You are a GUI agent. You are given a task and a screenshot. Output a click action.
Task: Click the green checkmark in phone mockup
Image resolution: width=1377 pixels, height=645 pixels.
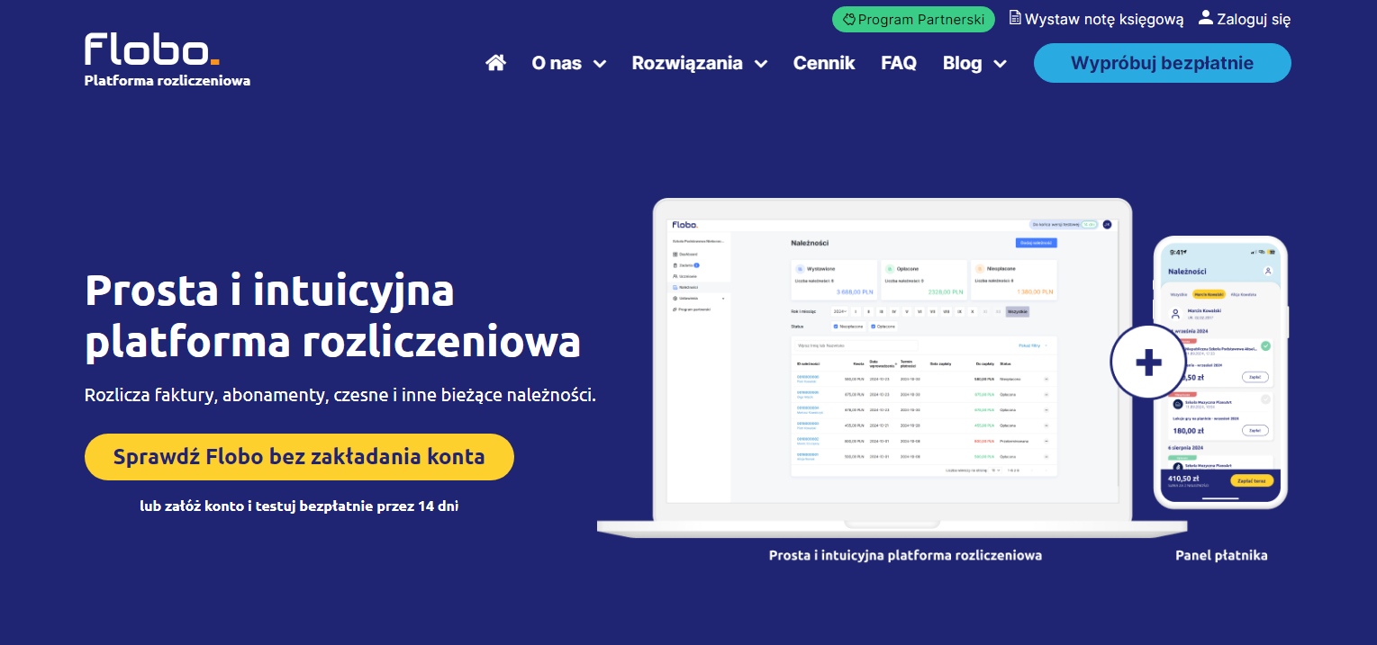1265,345
